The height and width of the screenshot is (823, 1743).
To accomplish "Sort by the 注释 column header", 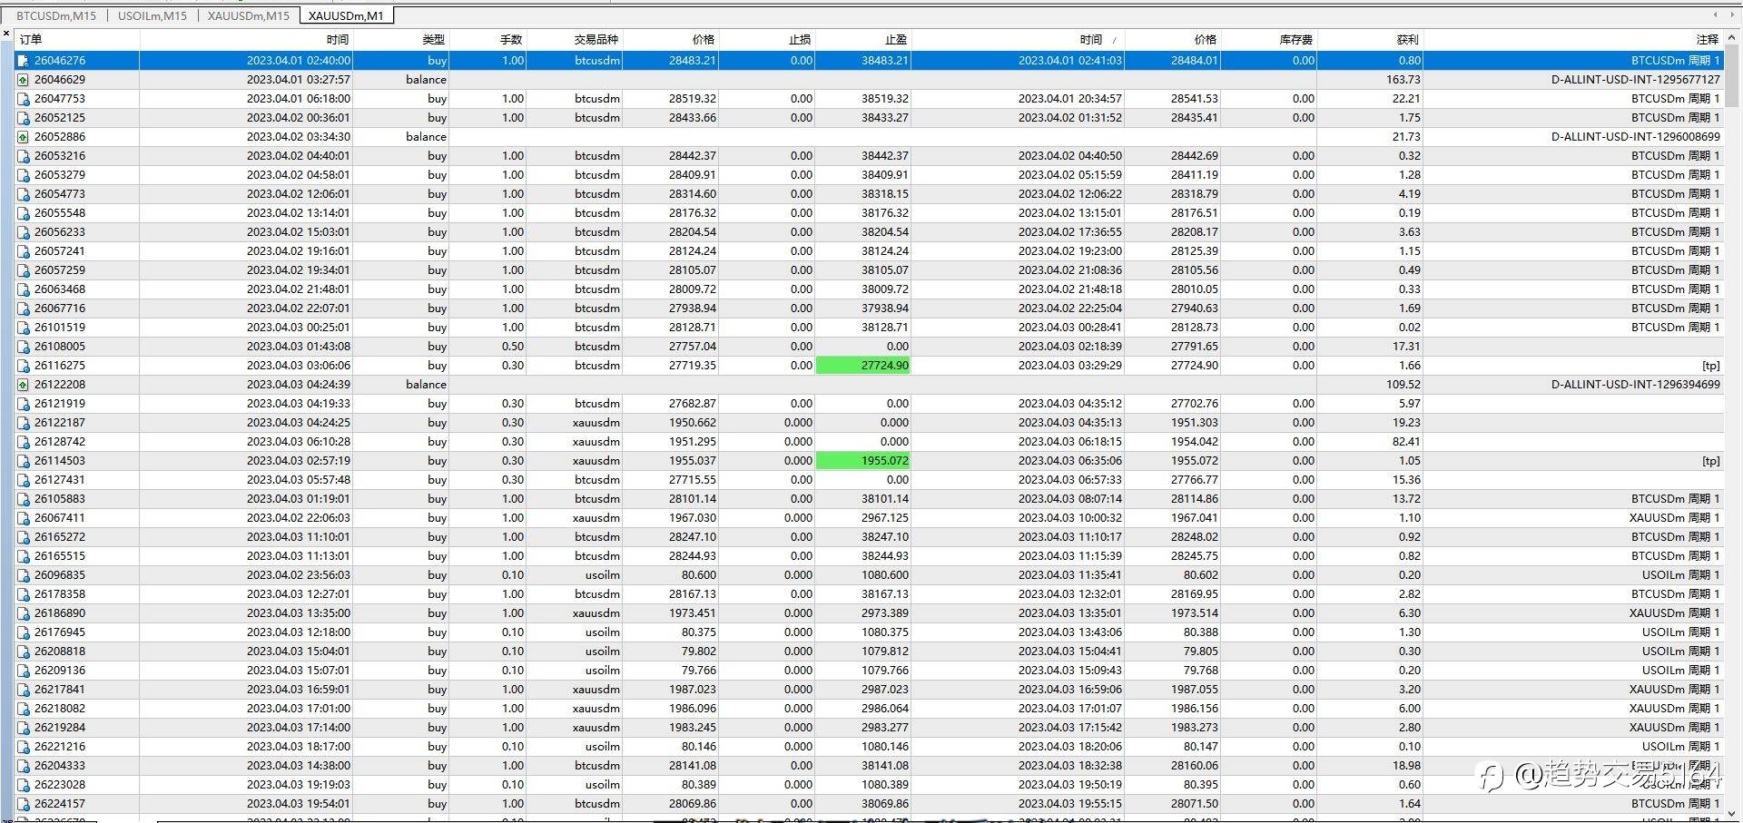I will (x=1708, y=39).
